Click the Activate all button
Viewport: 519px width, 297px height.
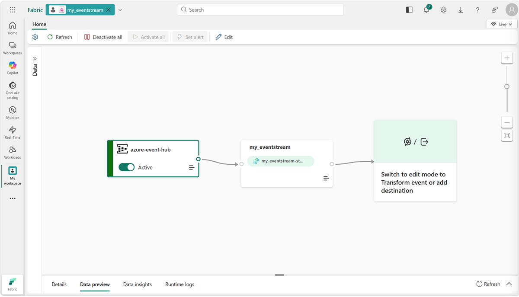148,37
